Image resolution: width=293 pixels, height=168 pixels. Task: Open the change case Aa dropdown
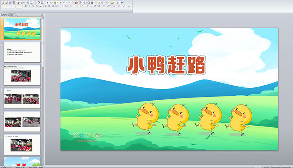[x=41, y=6]
